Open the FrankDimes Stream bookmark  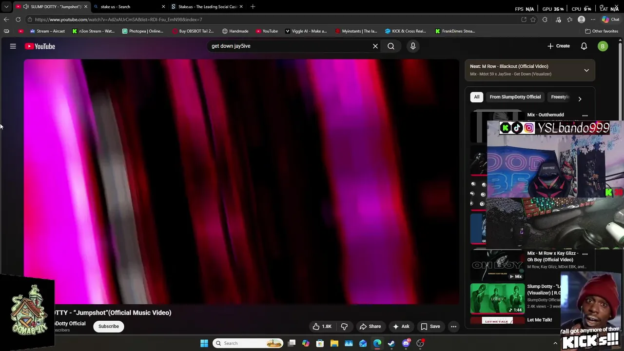(455, 31)
